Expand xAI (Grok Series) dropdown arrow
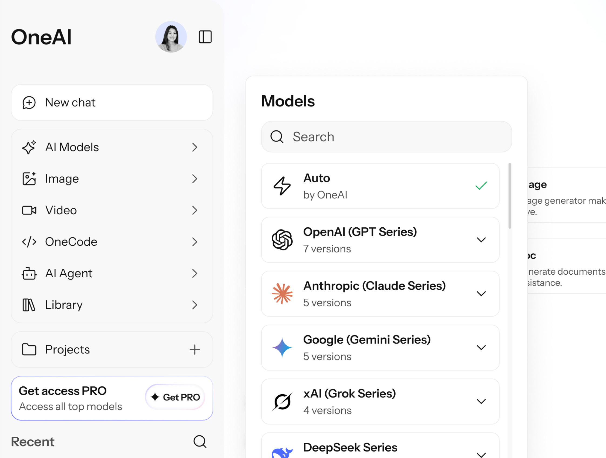 pyautogui.click(x=481, y=402)
